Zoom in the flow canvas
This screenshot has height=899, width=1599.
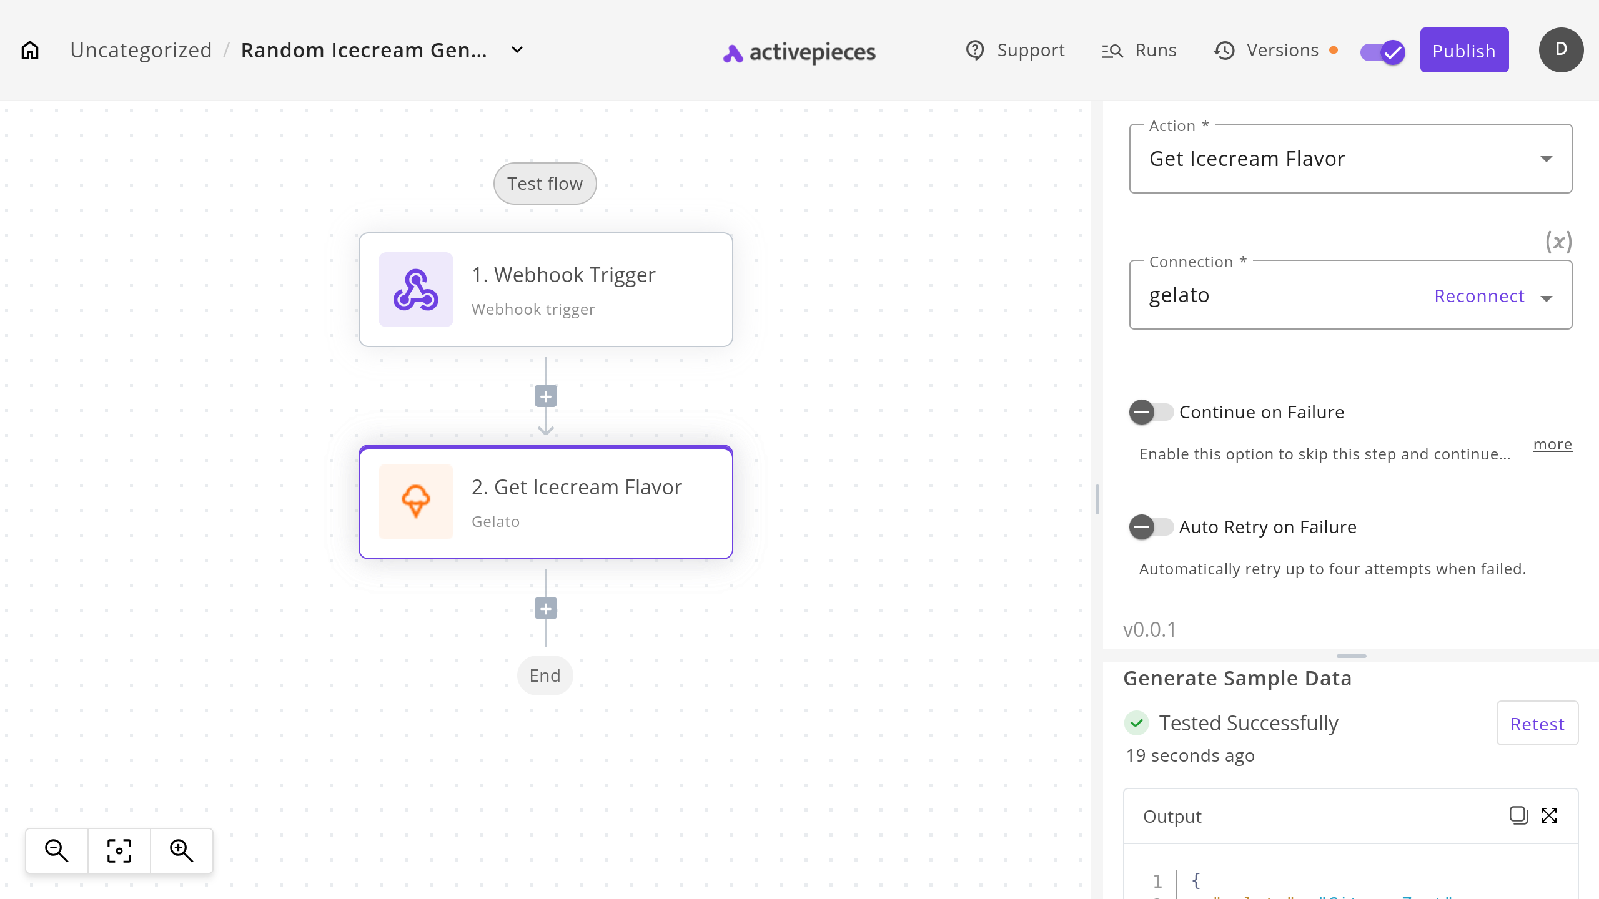pyautogui.click(x=182, y=850)
